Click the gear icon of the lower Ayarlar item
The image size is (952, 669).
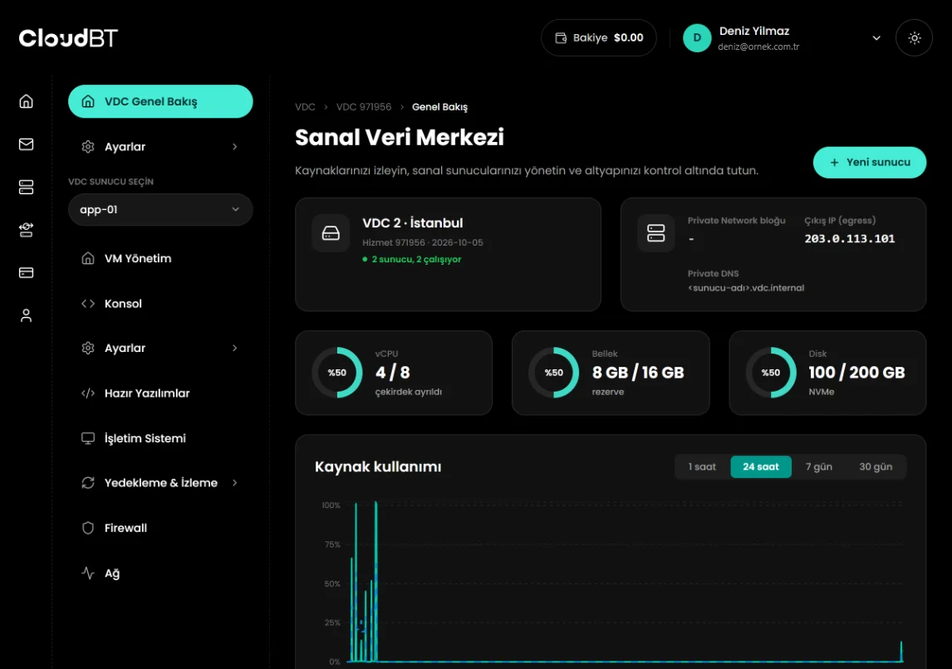tap(88, 348)
